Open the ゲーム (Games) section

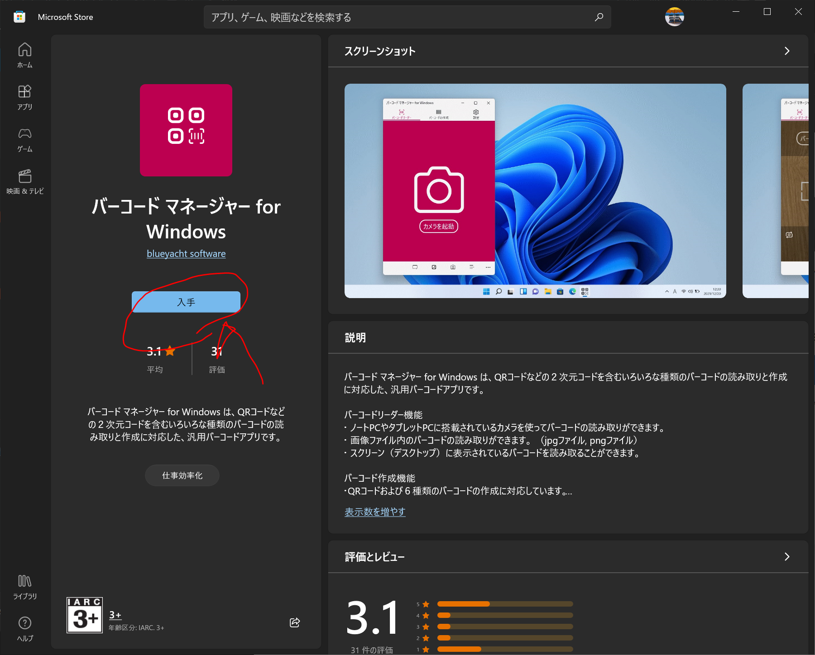(25, 138)
